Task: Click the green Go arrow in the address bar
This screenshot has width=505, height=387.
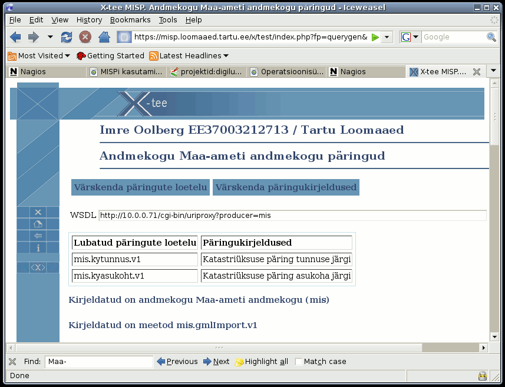Action: click(375, 37)
